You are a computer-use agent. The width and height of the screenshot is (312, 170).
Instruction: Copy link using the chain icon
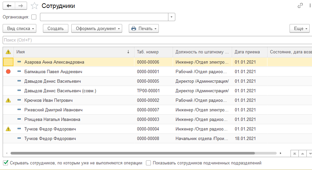tap(300, 6)
